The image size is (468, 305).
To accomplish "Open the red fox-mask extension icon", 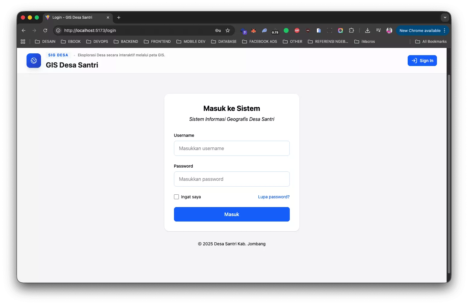I will click(x=254, y=30).
